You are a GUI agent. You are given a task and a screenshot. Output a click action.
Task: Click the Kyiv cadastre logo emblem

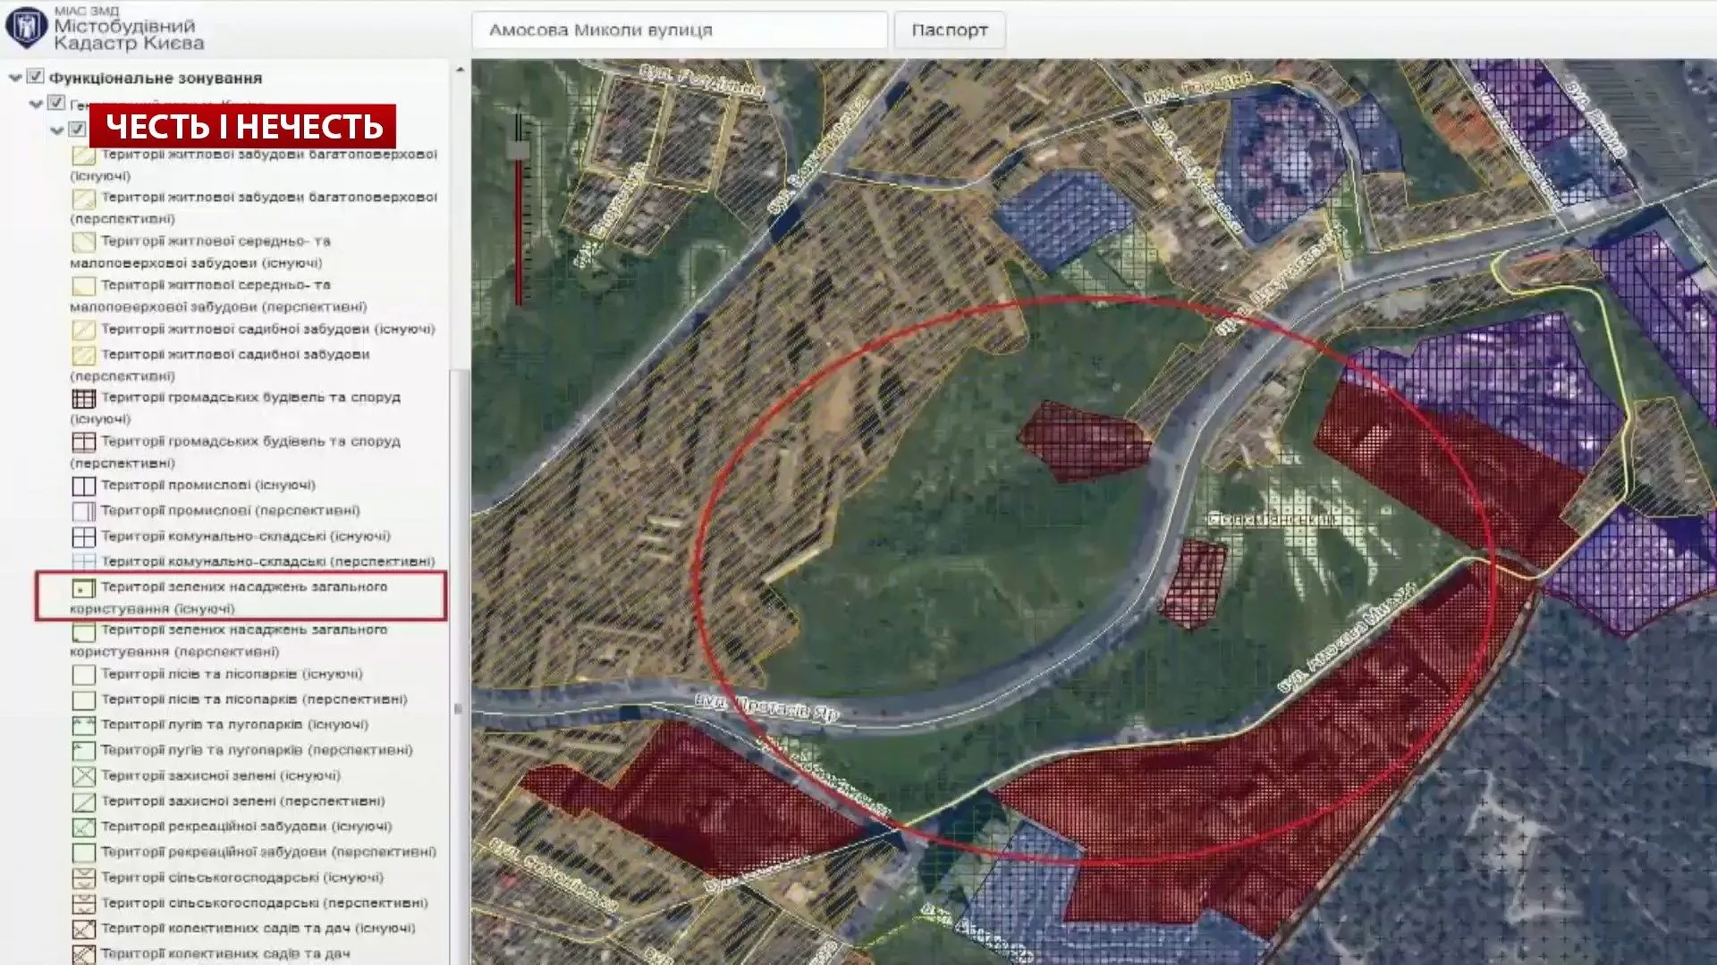point(26,28)
